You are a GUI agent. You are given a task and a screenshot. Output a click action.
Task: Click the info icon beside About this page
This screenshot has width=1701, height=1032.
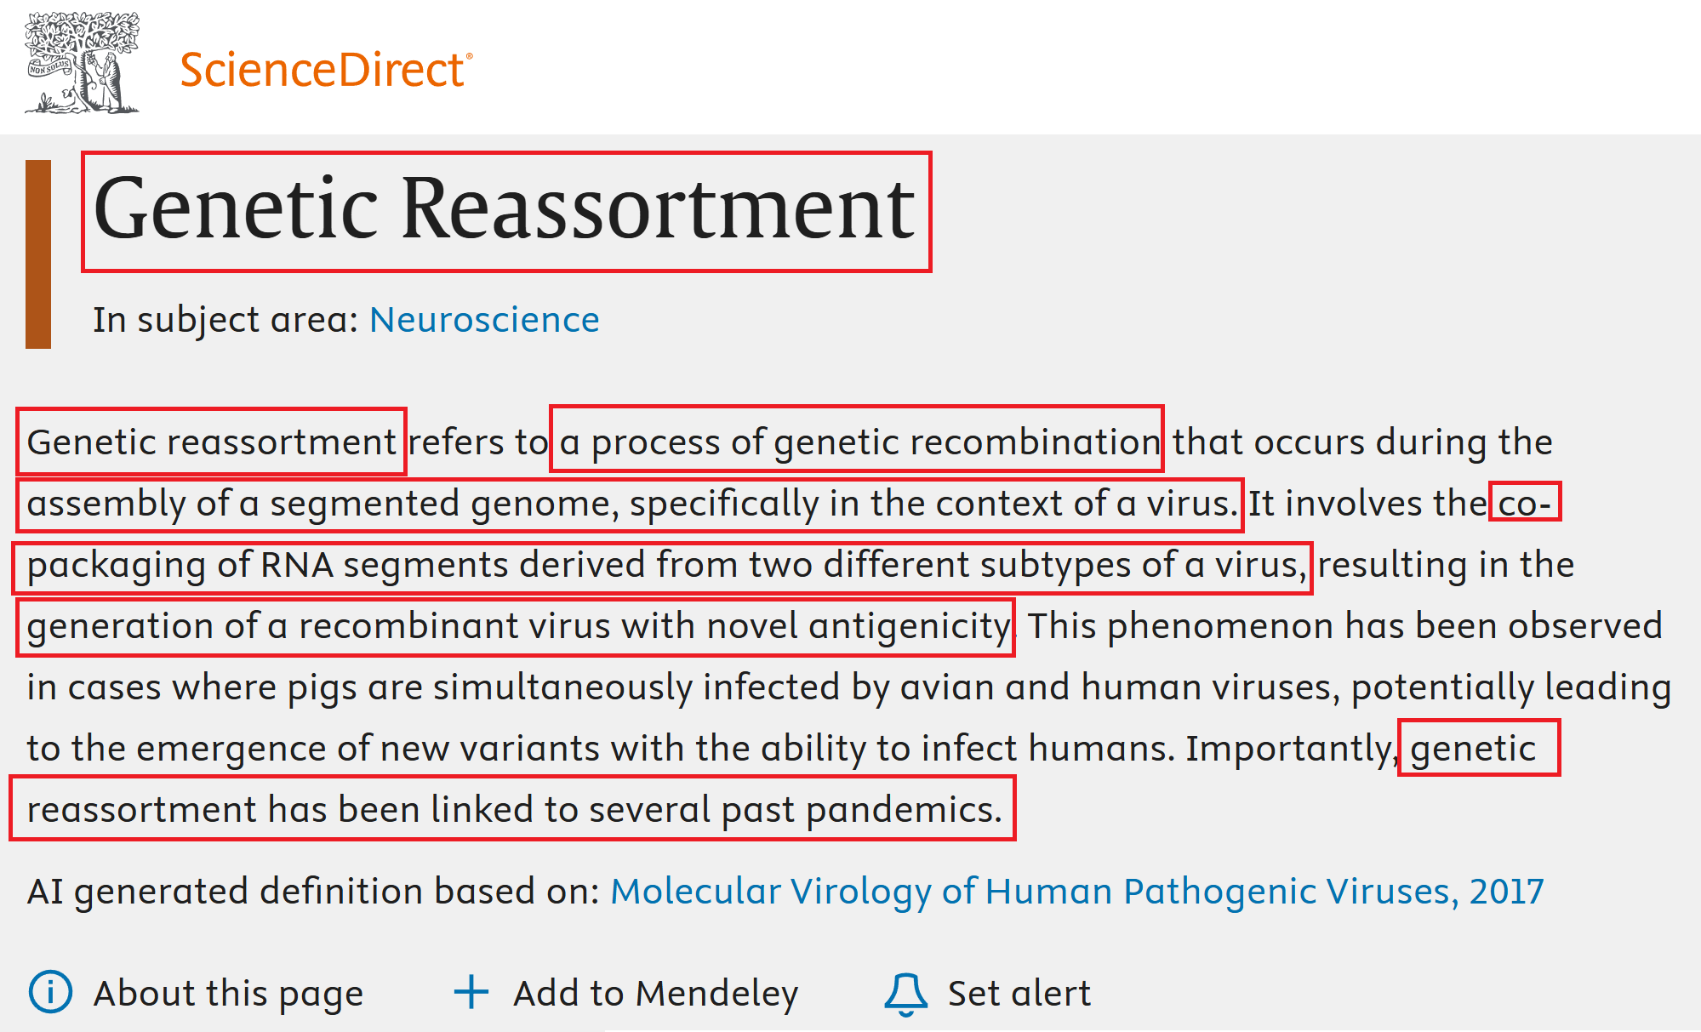pyautogui.click(x=50, y=992)
